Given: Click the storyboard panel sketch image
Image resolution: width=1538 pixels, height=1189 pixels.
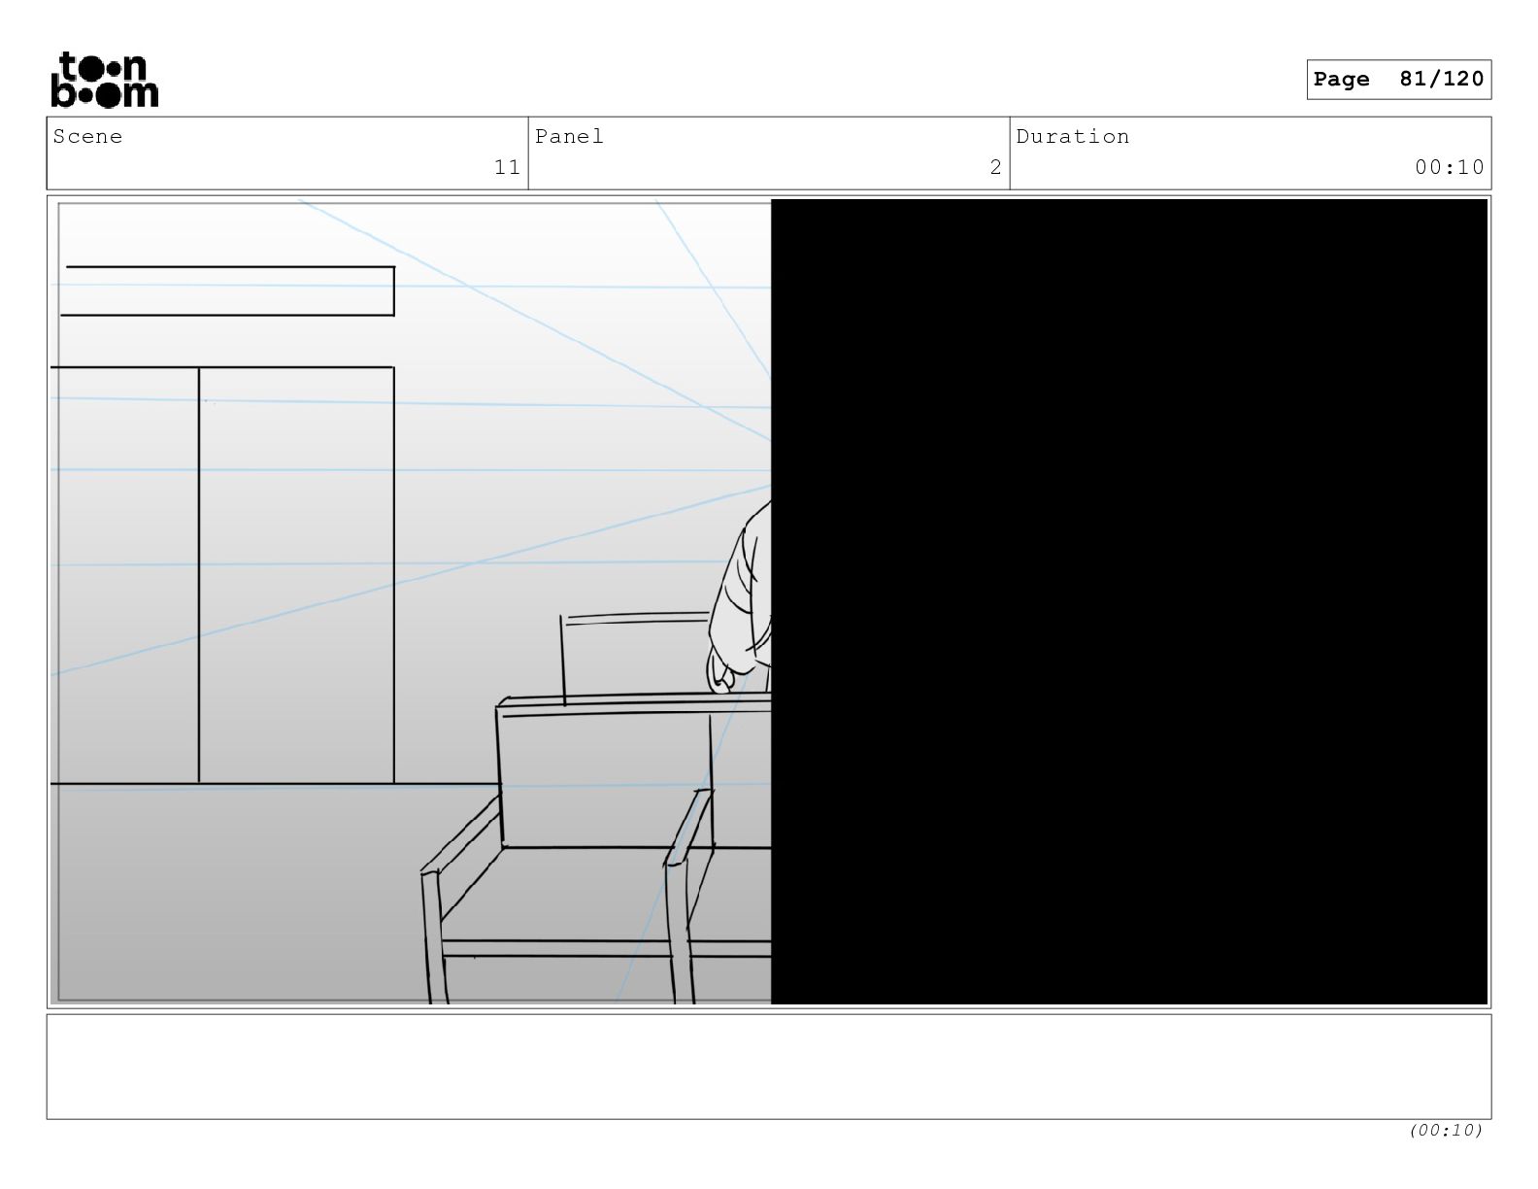Looking at the screenshot, I should point(769,601).
